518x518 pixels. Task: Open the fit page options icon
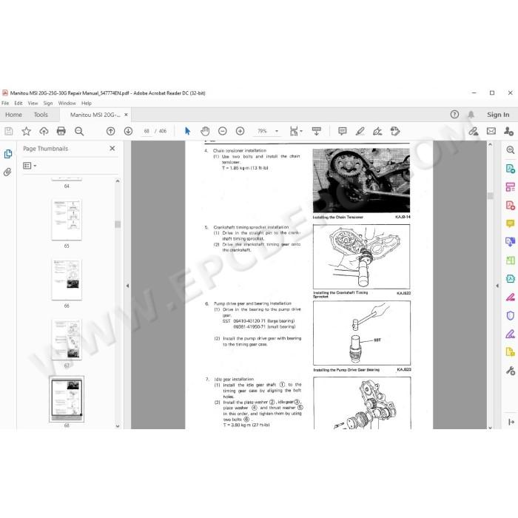(x=296, y=131)
